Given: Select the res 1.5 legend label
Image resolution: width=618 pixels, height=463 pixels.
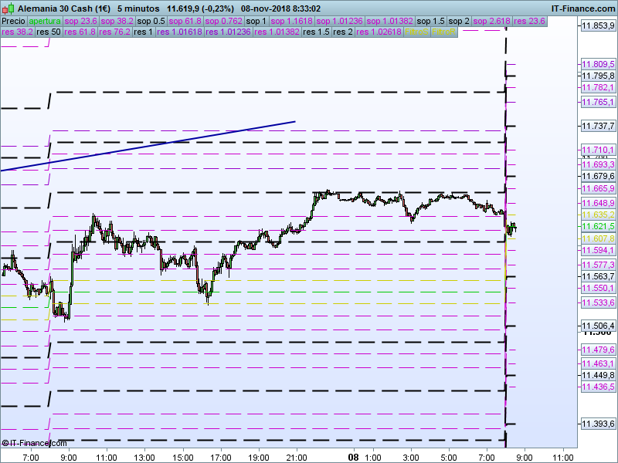Looking at the screenshot, I should click(x=316, y=32).
